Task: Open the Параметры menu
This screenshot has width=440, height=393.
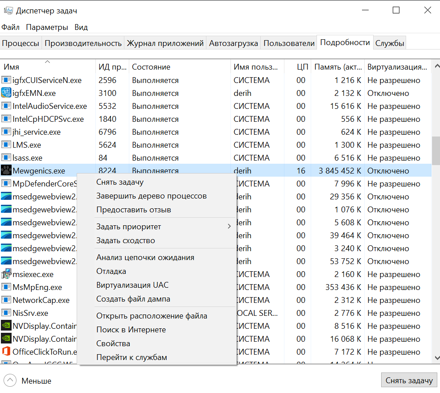Action: point(47,27)
